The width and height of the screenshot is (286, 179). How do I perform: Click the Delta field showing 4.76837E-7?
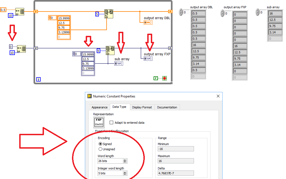coord(176,173)
